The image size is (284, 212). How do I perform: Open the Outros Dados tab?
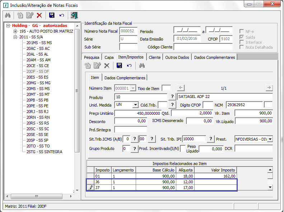point(177,57)
